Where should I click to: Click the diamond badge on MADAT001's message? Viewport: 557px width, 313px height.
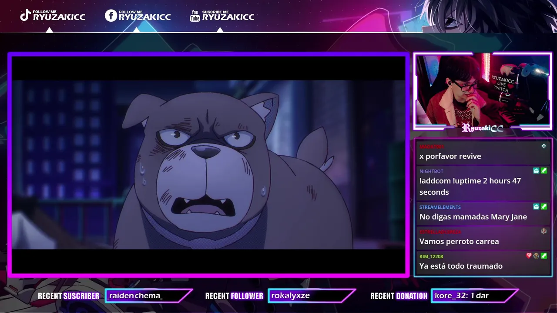(x=544, y=146)
